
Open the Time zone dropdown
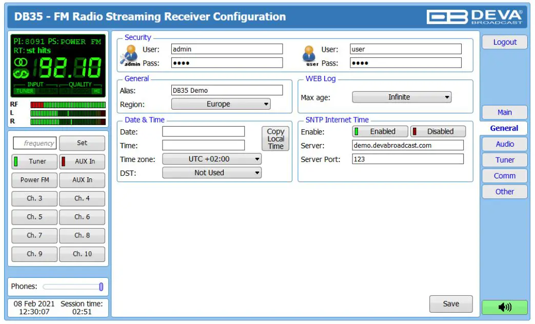pos(212,159)
